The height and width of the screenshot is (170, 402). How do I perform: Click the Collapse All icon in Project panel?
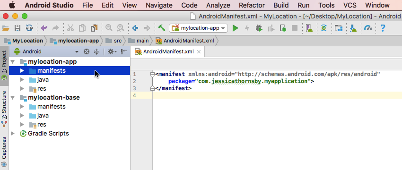[96, 52]
